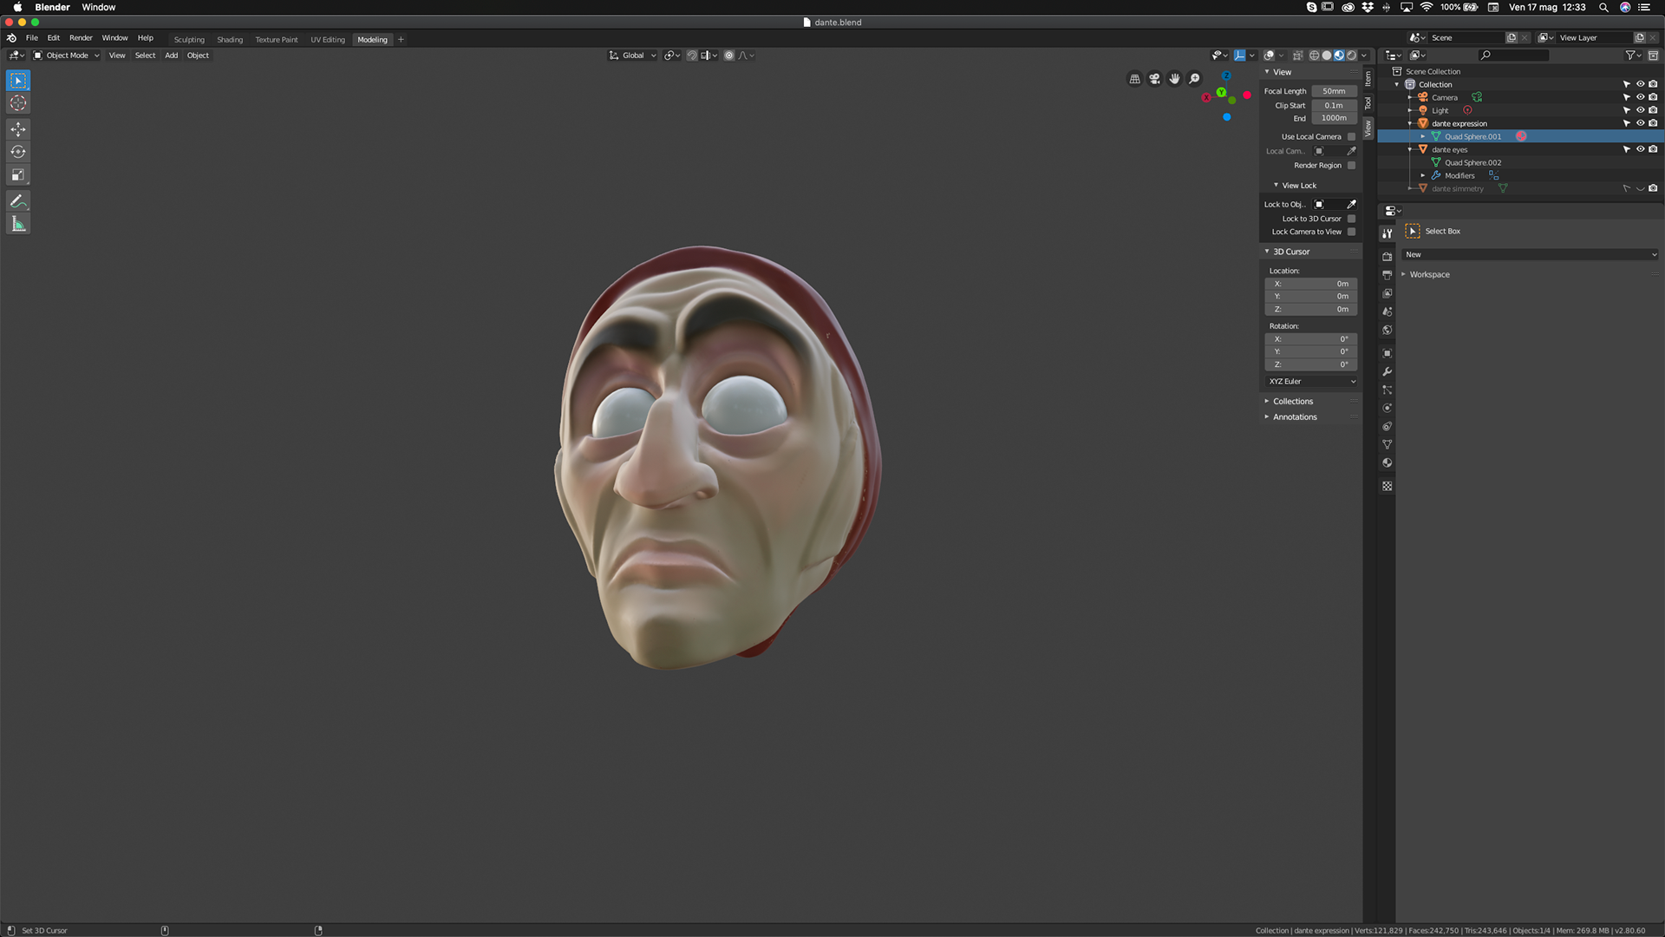The height and width of the screenshot is (937, 1665).
Task: Toggle Use Local Camera checkbox
Action: click(x=1351, y=136)
